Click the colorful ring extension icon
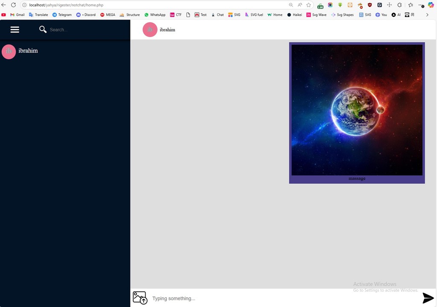 330,5
